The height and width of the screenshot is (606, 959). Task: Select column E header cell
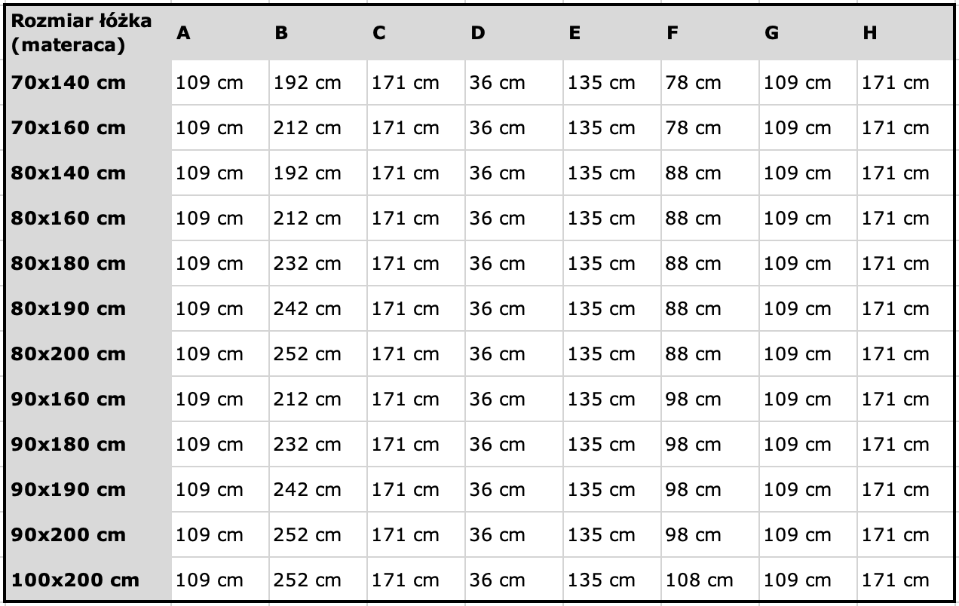click(x=612, y=33)
